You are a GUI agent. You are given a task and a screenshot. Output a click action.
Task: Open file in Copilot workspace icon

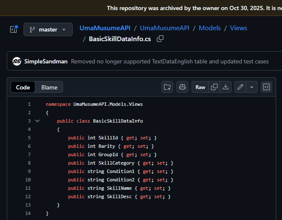167,87
